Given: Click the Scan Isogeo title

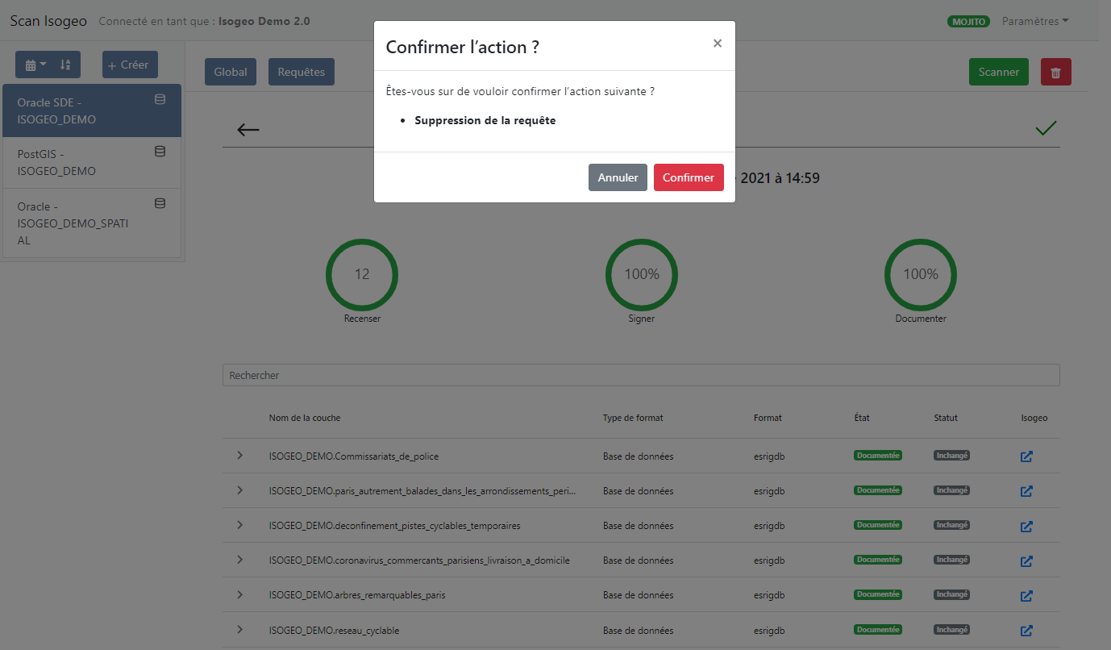Looking at the screenshot, I should point(48,21).
